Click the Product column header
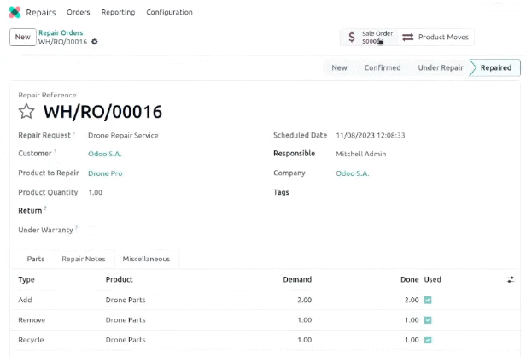Viewport: 526px width, 357px height. (x=119, y=279)
